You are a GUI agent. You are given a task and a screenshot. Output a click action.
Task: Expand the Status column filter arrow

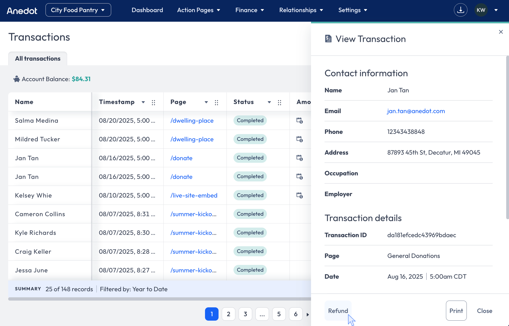click(x=269, y=102)
